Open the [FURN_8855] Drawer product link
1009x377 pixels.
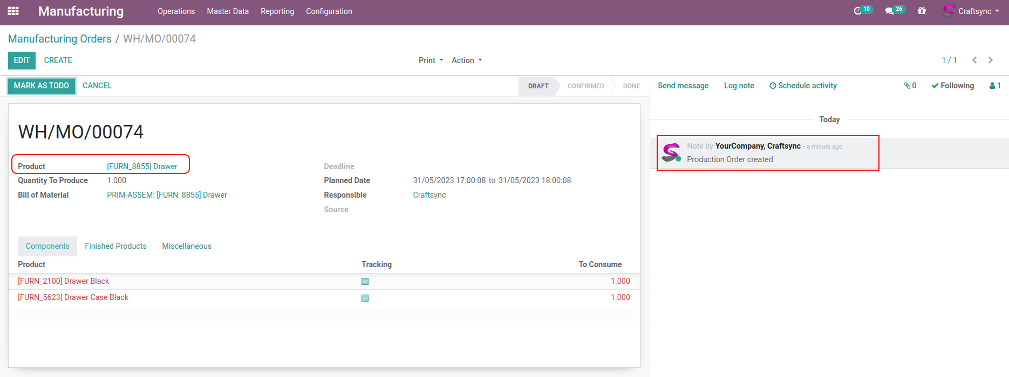142,166
